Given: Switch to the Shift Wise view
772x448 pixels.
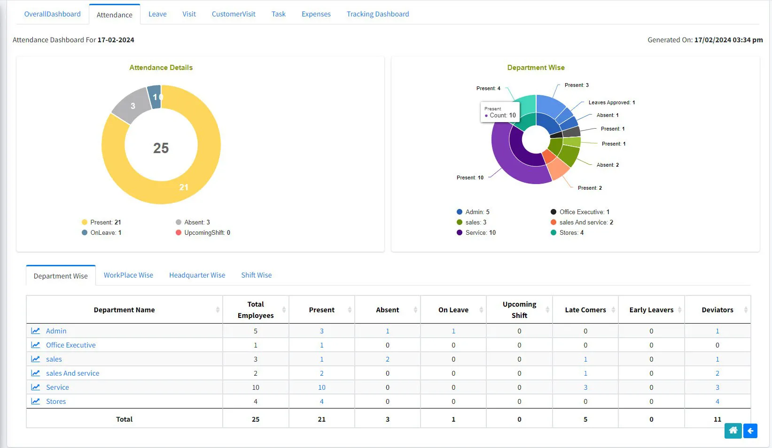Looking at the screenshot, I should [x=256, y=275].
